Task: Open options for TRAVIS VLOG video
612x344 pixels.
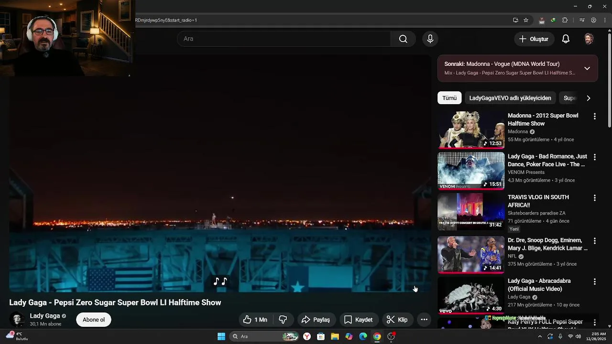Action: tap(595, 198)
